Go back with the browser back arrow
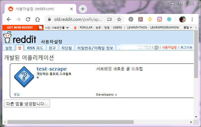Viewport: 201px width, 127px height. click(9, 19)
